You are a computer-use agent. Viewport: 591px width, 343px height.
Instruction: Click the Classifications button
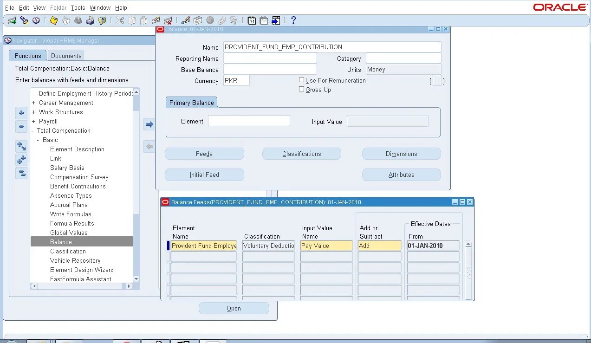coord(302,154)
